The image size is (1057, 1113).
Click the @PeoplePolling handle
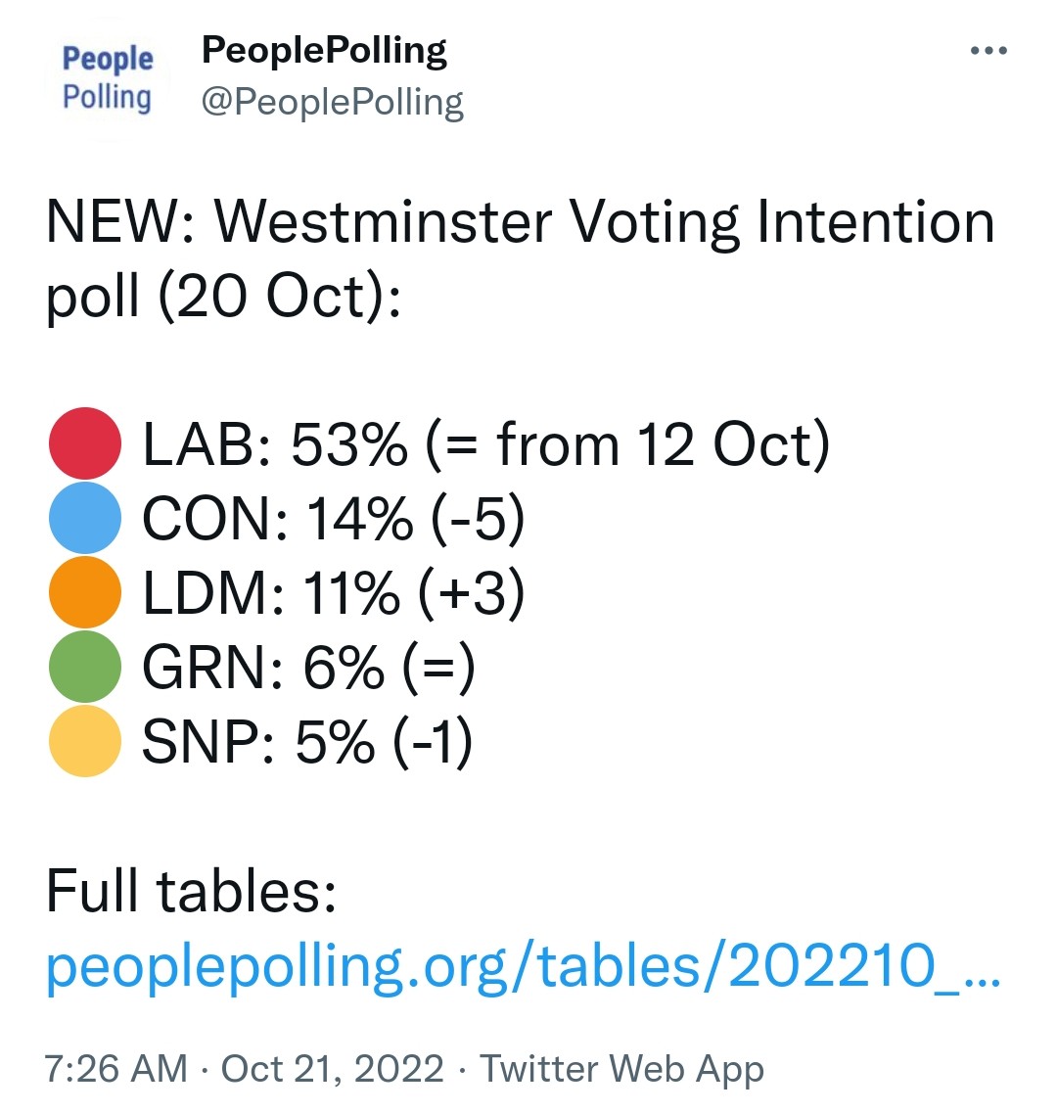[332, 103]
